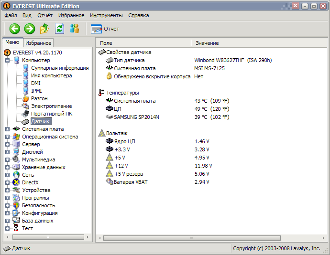Select the DMI tree item
Viewport: 330px width, 255px height.
point(36,83)
